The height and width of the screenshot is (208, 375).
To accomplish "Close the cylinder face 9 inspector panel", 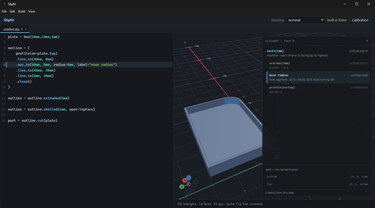I will tap(367, 41).
